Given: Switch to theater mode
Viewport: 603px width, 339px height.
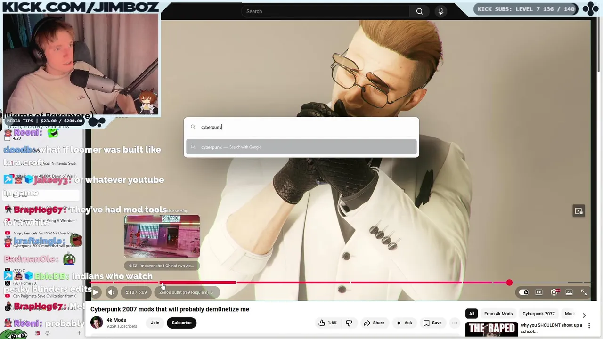Looking at the screenshot, I should (x=569, y=292).
